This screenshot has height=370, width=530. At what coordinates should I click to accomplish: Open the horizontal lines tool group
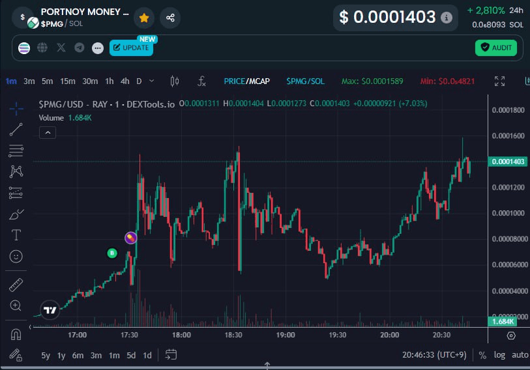point(16,150)
